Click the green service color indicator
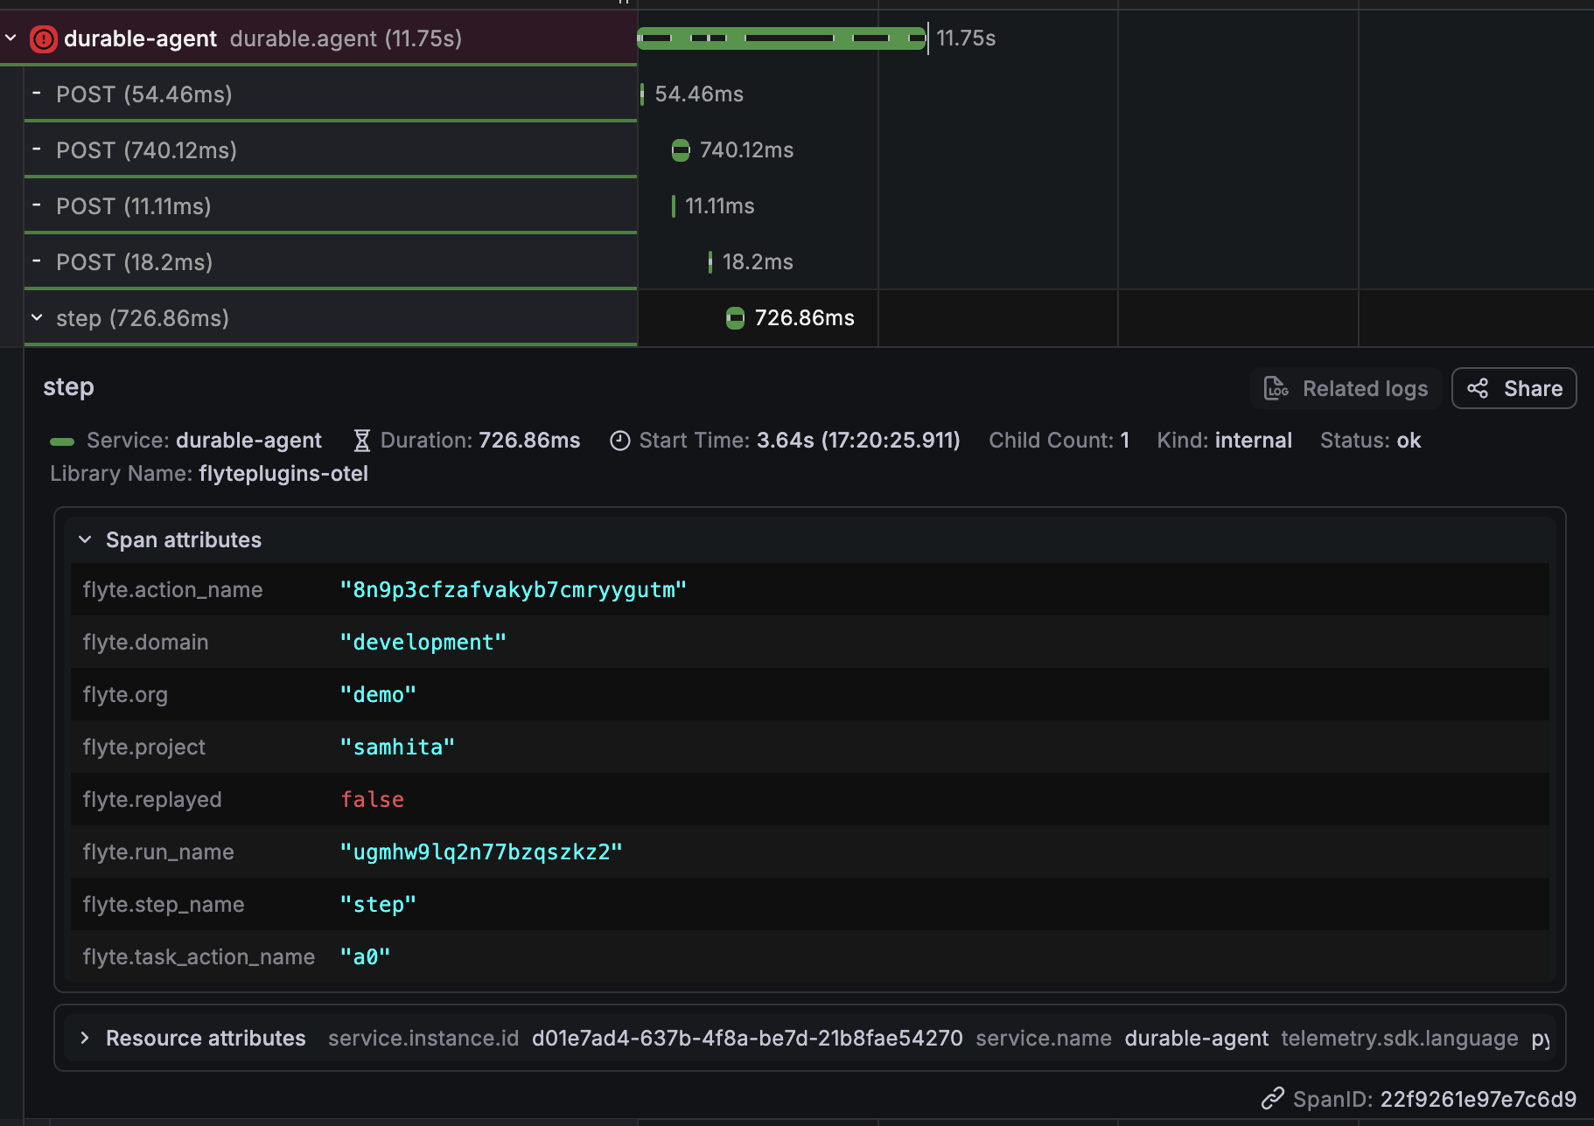 pos(62,441)
